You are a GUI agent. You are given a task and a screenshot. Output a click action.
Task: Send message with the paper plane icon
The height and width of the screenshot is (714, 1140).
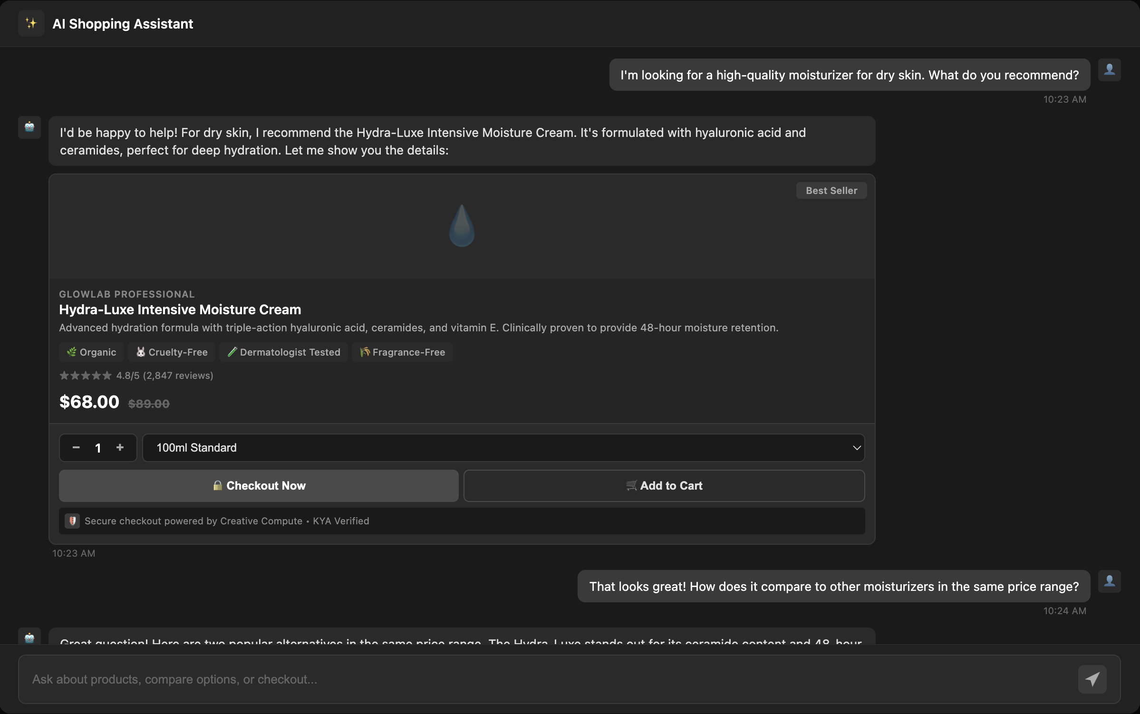click(1093, 679)
